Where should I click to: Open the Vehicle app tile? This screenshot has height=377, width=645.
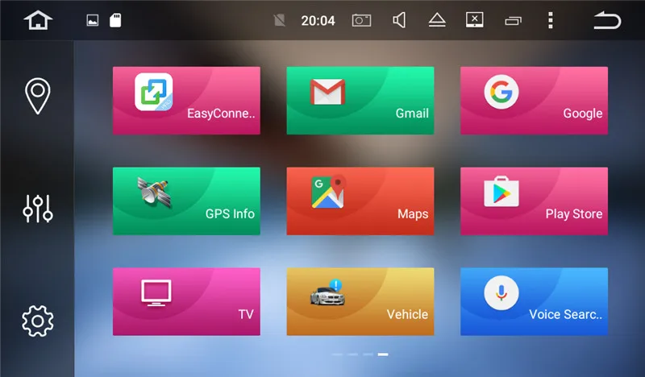point(360,302)
